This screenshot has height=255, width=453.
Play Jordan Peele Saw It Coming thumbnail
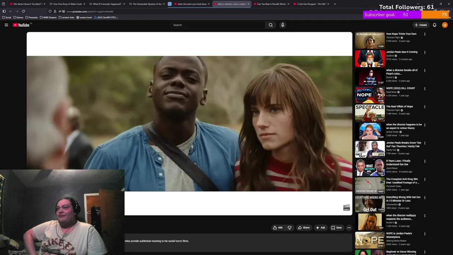370,58
